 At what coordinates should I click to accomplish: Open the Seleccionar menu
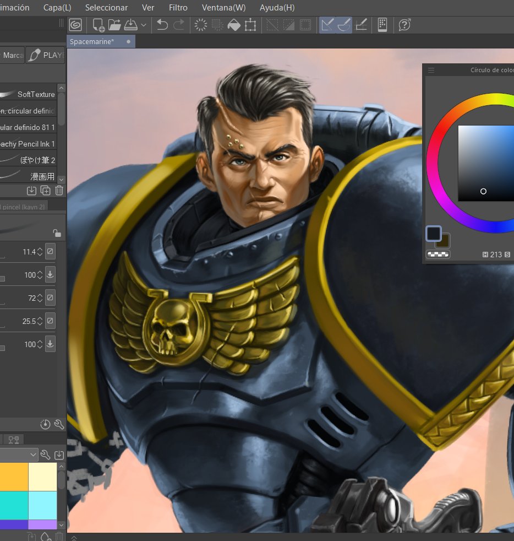coord(106,8)
